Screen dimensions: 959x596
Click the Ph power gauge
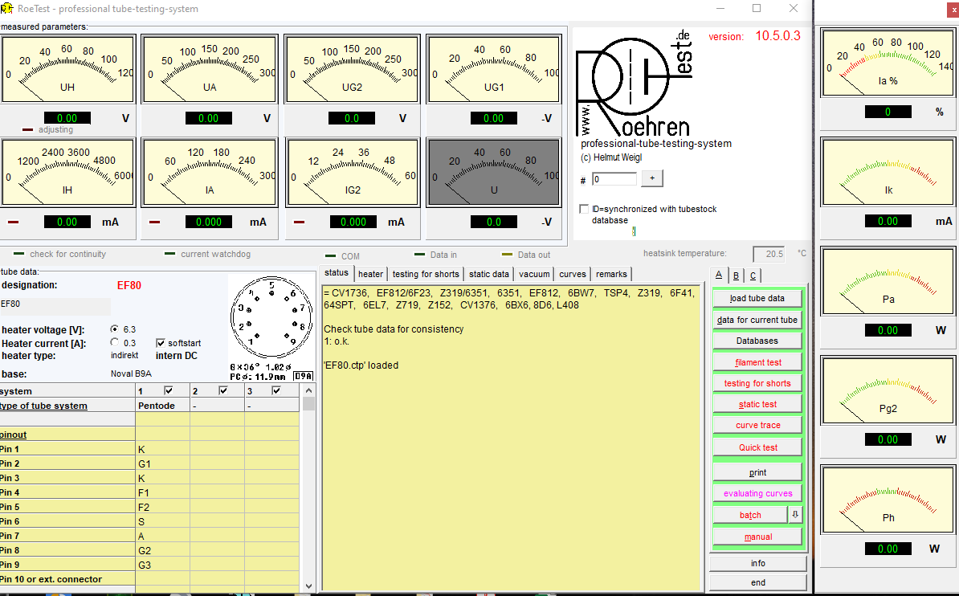tap(888, 500)
